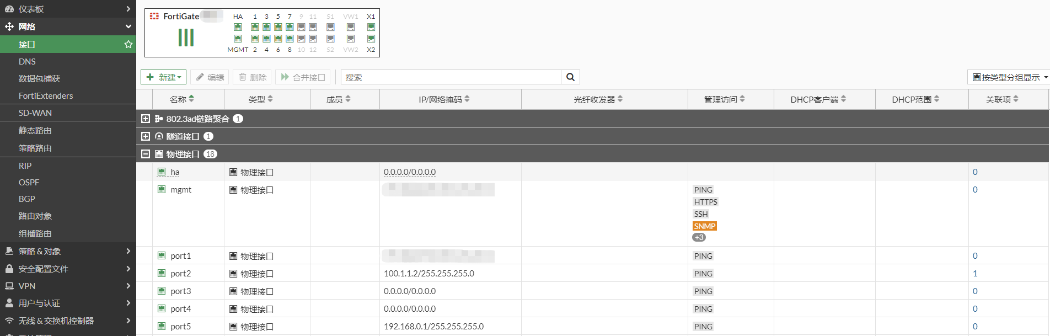This screenshot has height=336, width=1050.
Task: Expand the 策略 & 对象 menu
Action: click(x=67, y=251)
